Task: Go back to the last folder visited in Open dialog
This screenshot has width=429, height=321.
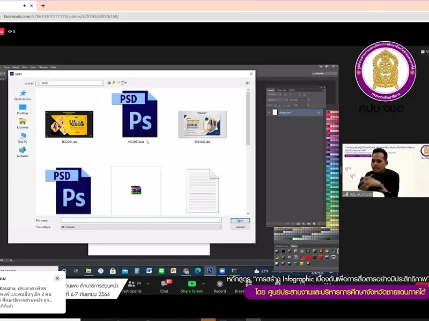Action: coord(109,83)
